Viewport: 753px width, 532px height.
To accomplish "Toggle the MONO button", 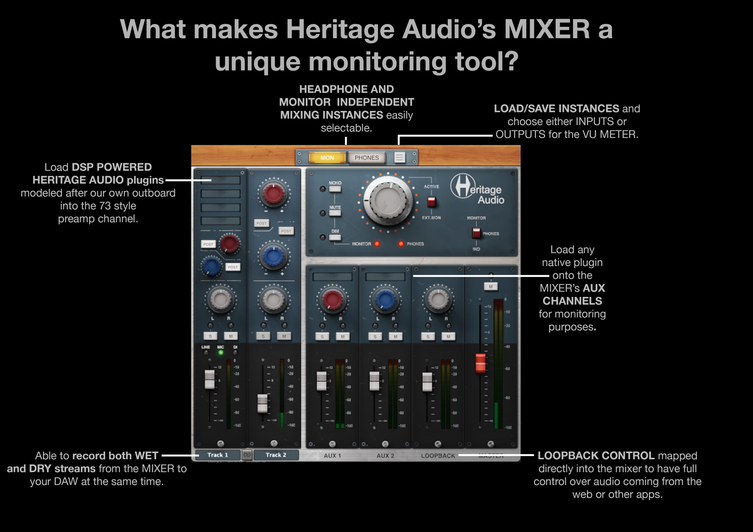I will [x=335, y=189].
